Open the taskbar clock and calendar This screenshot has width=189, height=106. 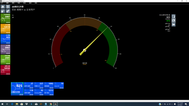[x=180, y=104]
